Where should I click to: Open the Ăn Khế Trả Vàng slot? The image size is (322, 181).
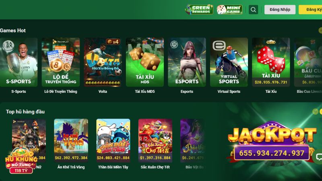click(x=71, y=140)
